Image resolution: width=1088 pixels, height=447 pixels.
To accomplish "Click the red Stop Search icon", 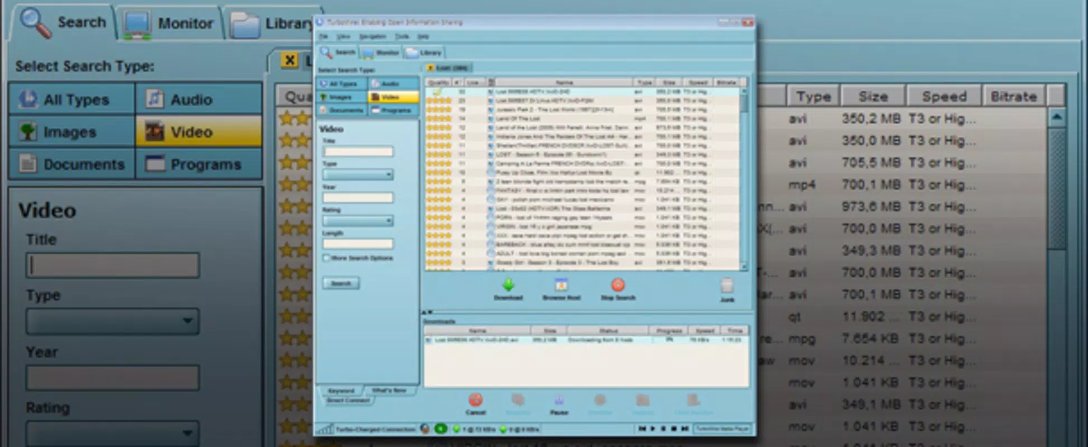I will click(x=618, y=285).
